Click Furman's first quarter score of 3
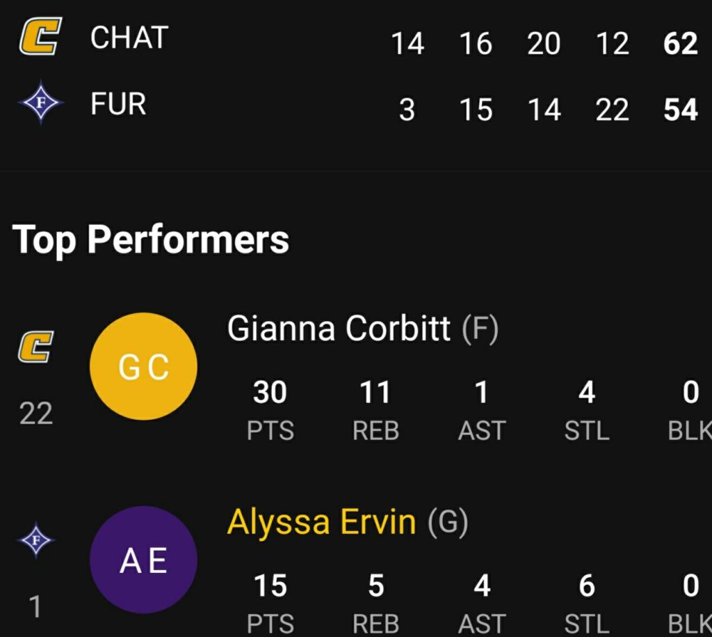This screenshot has height=637, width=712. [407, 110]
